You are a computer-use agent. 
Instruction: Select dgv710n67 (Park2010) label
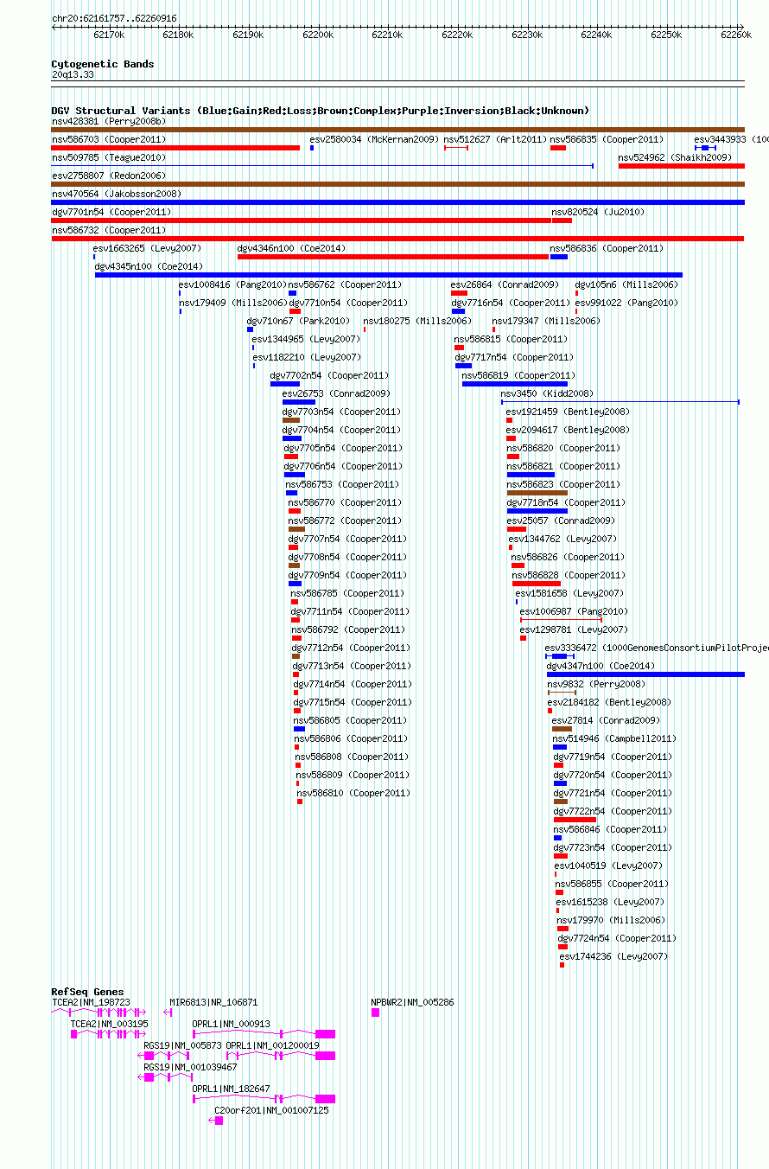point(298,321)
